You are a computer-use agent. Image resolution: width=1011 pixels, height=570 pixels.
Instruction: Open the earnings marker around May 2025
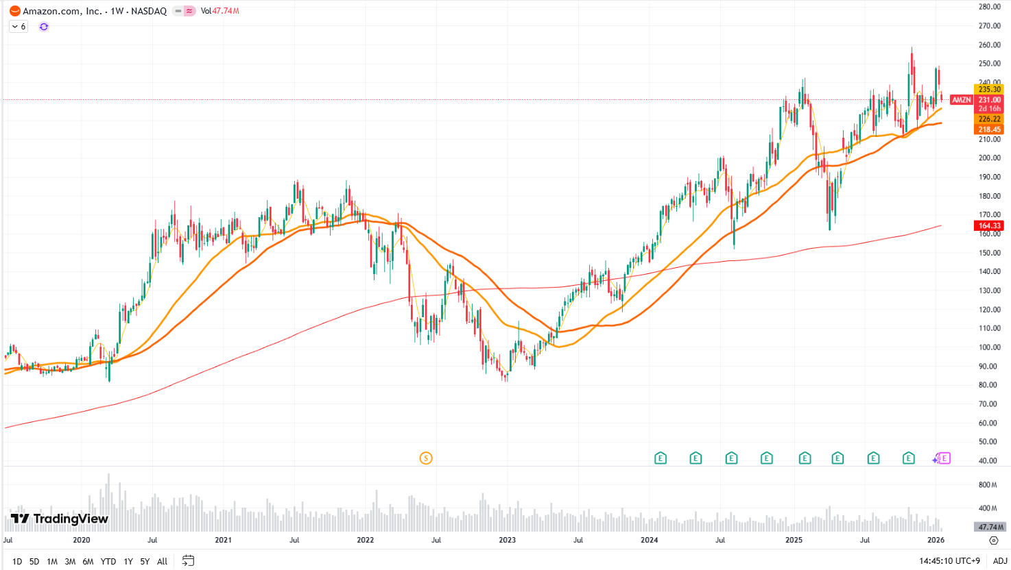point(837,458)
